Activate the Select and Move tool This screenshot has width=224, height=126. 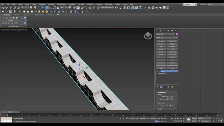point(47,8)
